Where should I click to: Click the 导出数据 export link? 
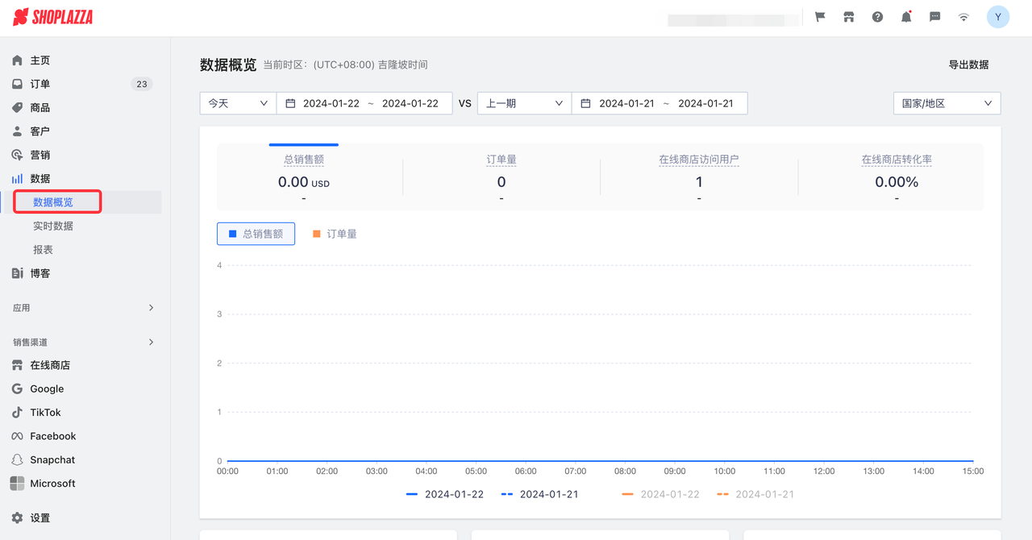(x=969, y=64)
